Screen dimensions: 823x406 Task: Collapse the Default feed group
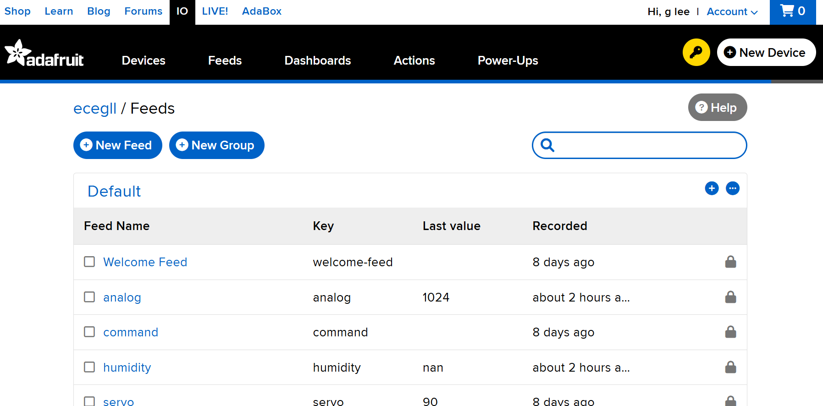(114, 192)
